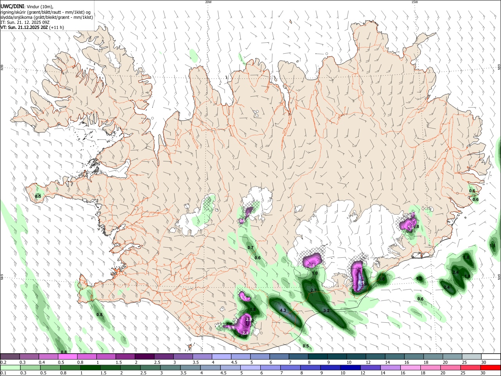
Task: Click the 1.6 value on the southeast coast
Action: [382, 279]
